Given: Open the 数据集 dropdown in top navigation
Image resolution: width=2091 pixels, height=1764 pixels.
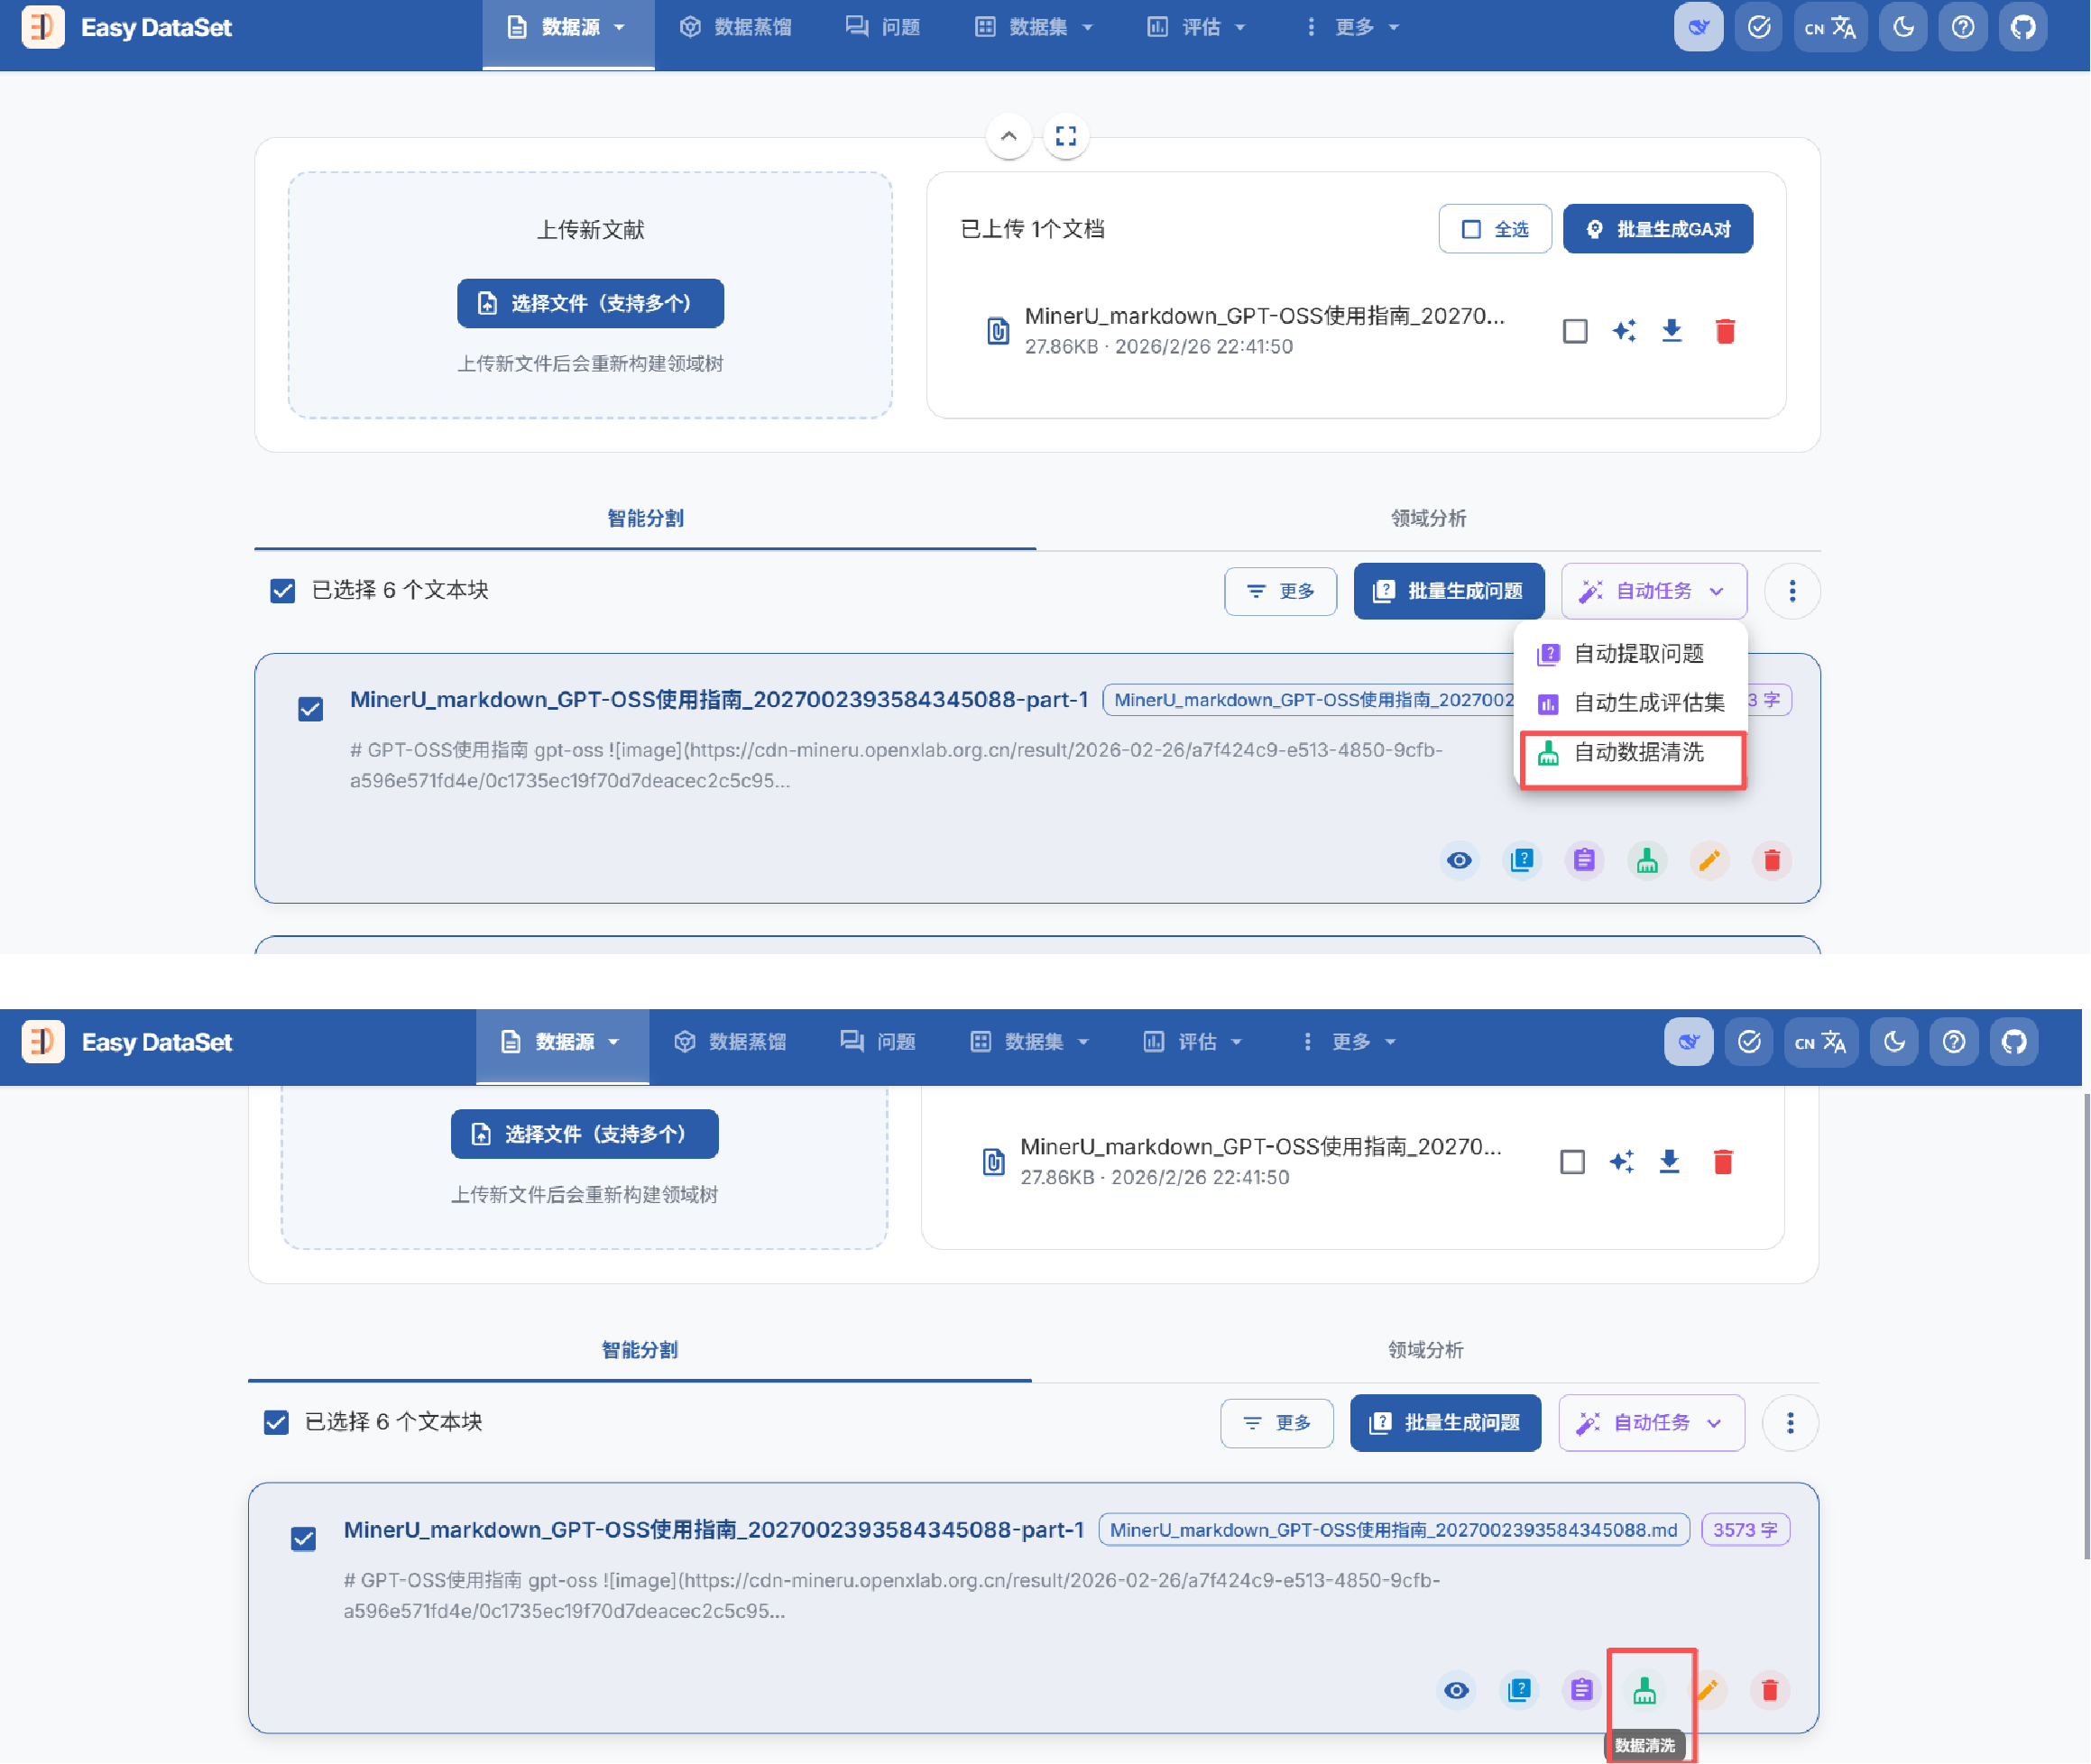Looking at the screenshot, I should pyautogui.click(x=1035, y=28).
